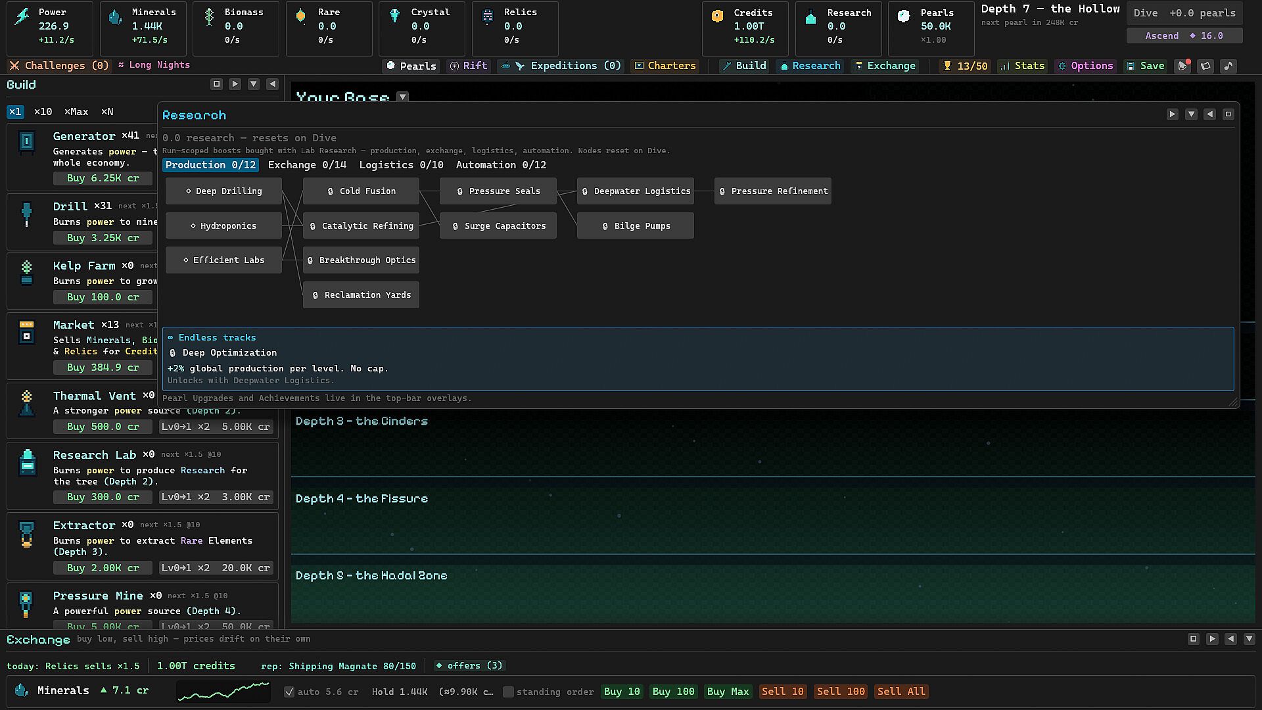Click the Power lightning resource icon
Screen dimensions: 1262x710
(23, 15)
